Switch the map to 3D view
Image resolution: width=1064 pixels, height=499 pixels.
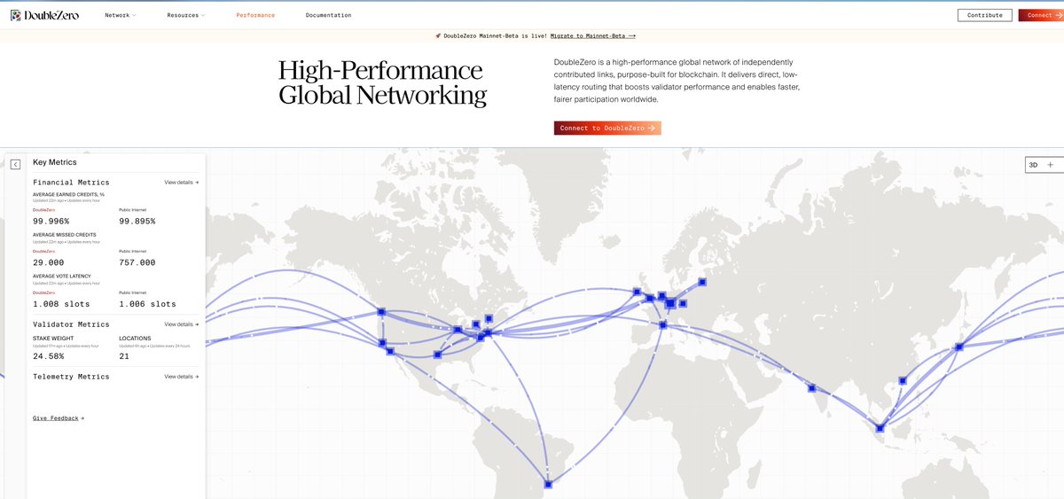1033,165
